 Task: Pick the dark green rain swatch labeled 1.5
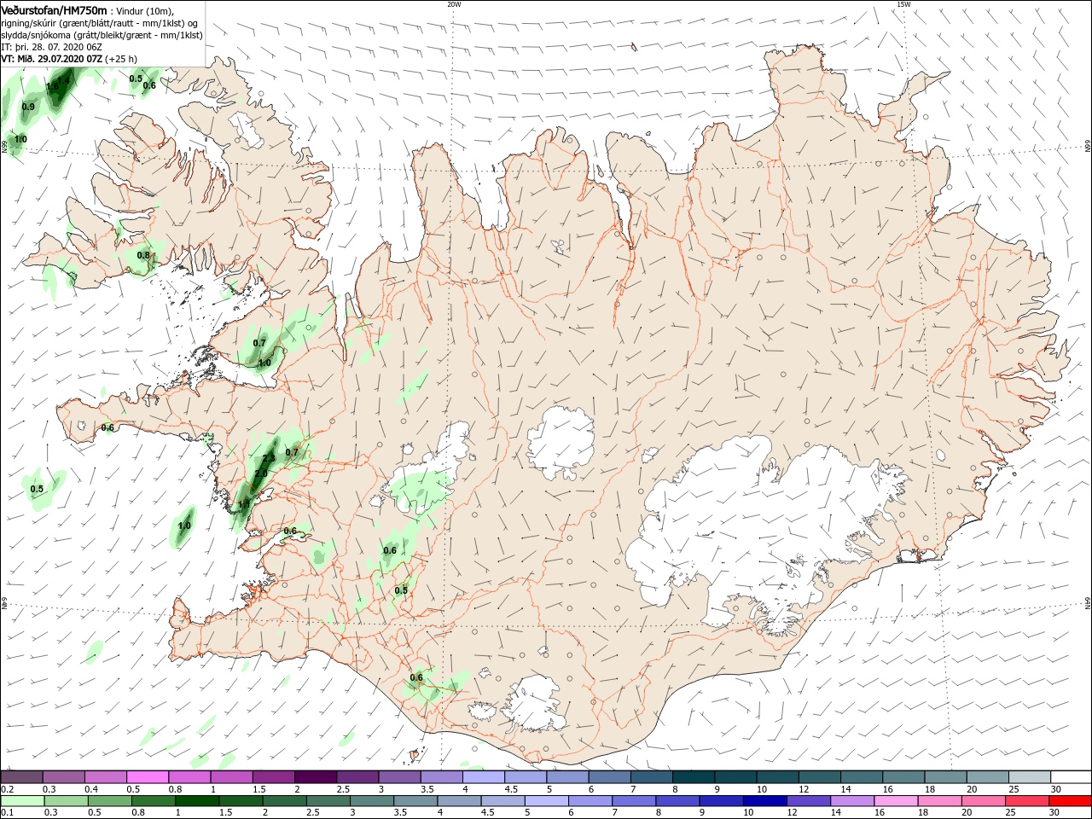point(241,801)
